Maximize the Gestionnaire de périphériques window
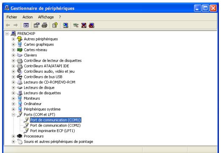The height and width of the screenshot is (153, 221). point(205,8)
